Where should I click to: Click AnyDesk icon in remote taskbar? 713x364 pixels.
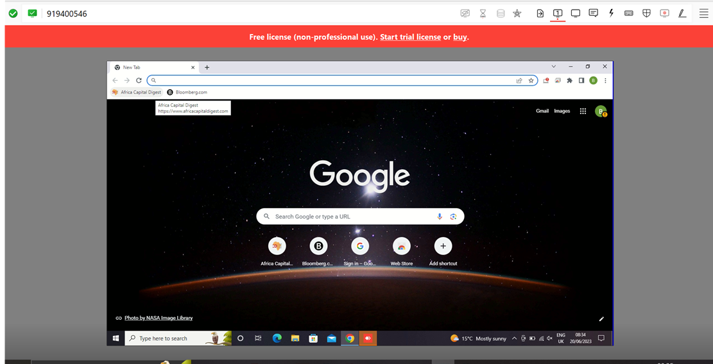pos(368,338)
